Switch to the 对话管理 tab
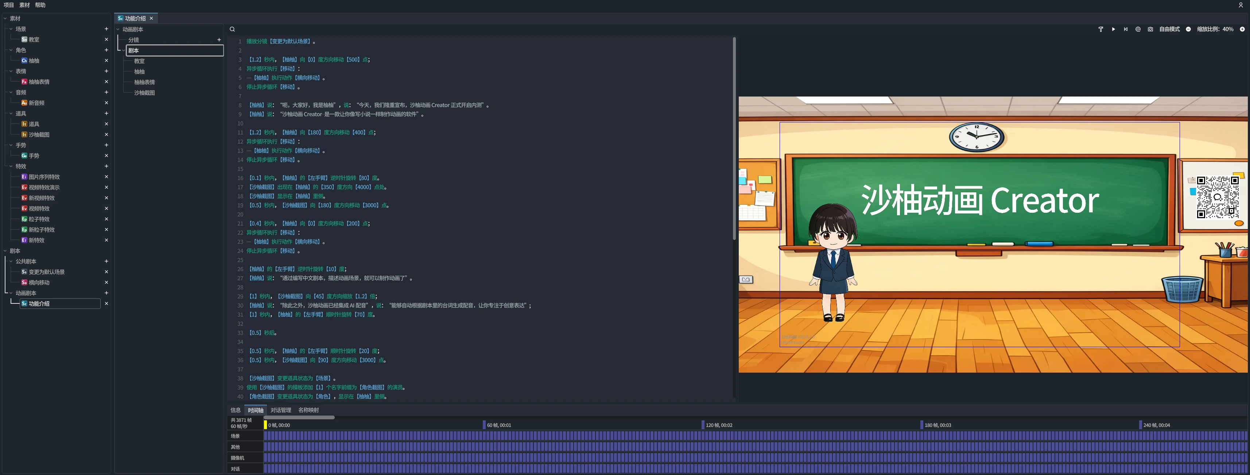 click(x=281, y=410)
